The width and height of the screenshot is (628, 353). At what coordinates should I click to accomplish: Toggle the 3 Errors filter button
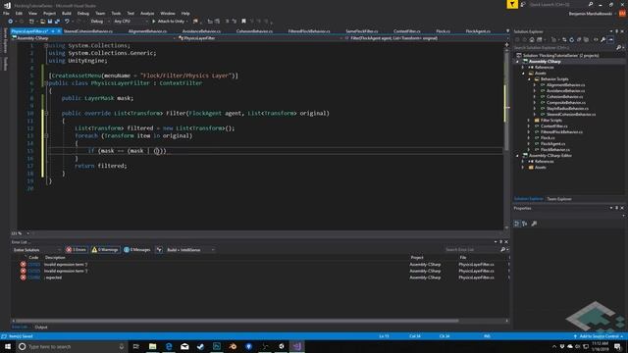[77, 250]
